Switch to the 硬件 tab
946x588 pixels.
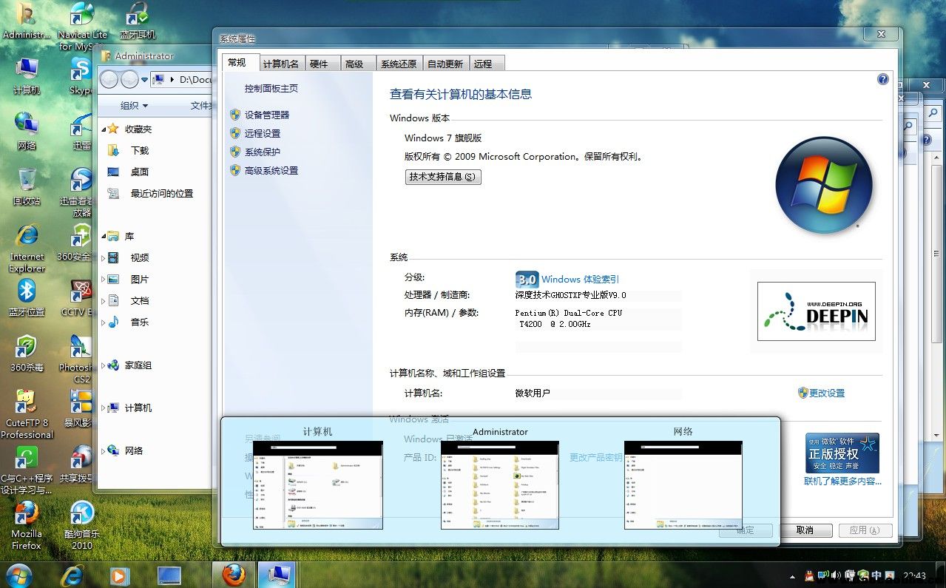tap(319, 64)
